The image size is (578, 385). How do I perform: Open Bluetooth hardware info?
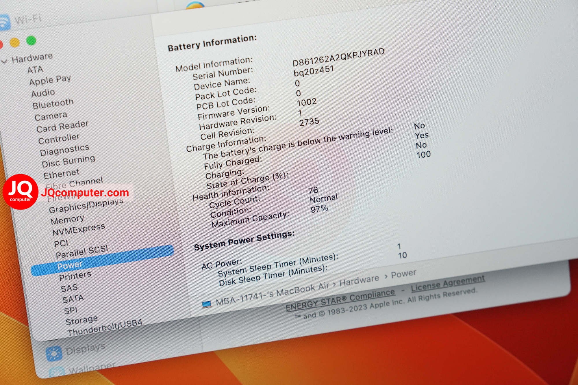pos(53,104)
